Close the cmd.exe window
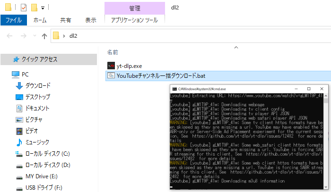The image size is (331, 192). pyautogui.click(x=322, y=89)
